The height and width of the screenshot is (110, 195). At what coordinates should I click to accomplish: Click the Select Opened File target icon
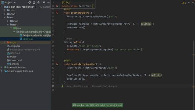pos(30,2)
